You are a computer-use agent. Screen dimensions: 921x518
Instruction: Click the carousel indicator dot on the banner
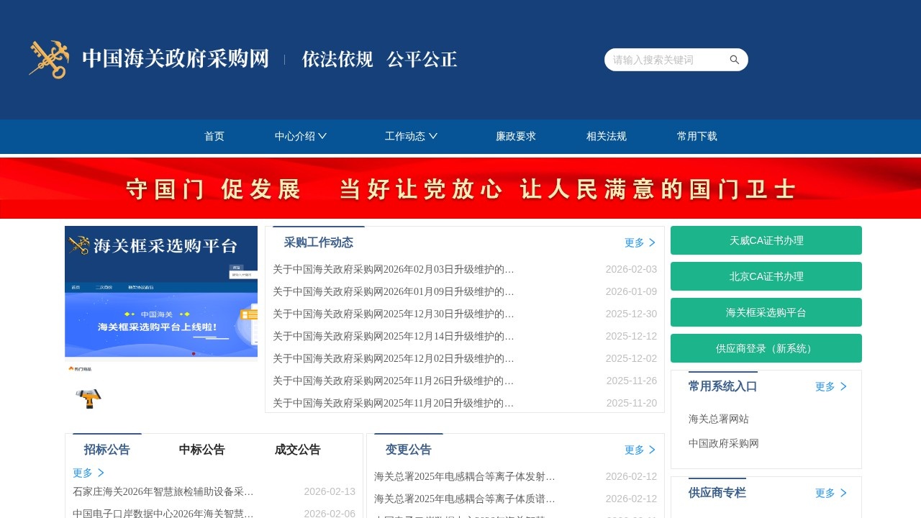pyautogui.click(x=194, y=354)
